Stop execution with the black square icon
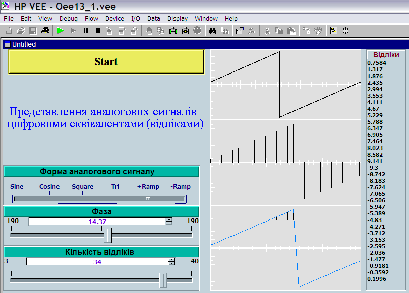Image resolution: width=409 pixels, height=293 pixels. pos(98,31)
